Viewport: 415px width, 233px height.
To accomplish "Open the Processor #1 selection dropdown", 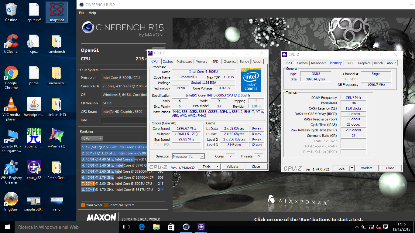I will 188,157.
